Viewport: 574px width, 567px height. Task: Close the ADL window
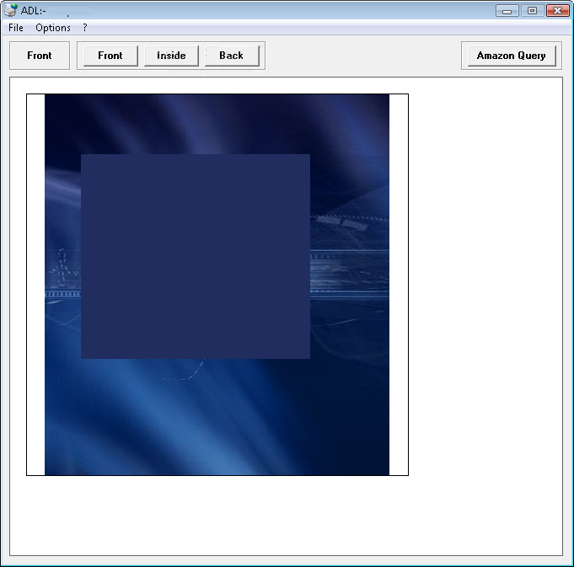[x=557, y=11]
